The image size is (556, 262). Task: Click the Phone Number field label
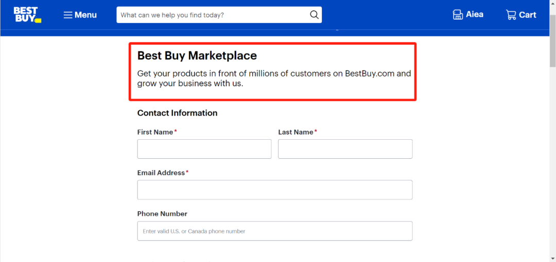(162, 214)
